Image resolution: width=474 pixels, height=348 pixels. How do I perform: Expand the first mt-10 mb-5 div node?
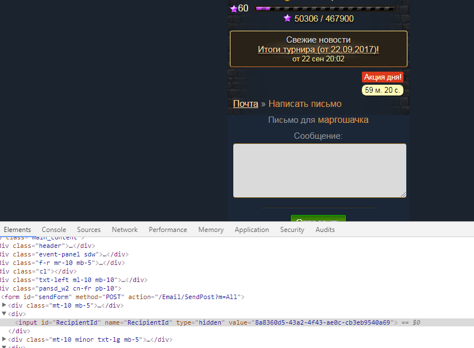tap(5, 305)
